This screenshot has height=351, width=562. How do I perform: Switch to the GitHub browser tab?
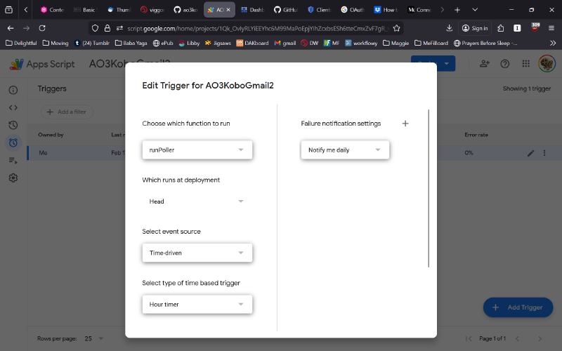284,10
